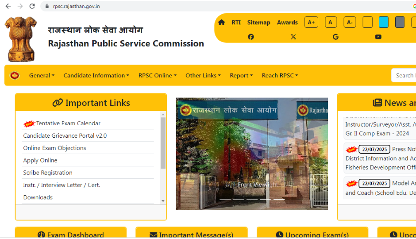Expand the Candidate Information menu
Viewport: 416px width, 239px height.
pyautogui.click(x=96, y=75)
